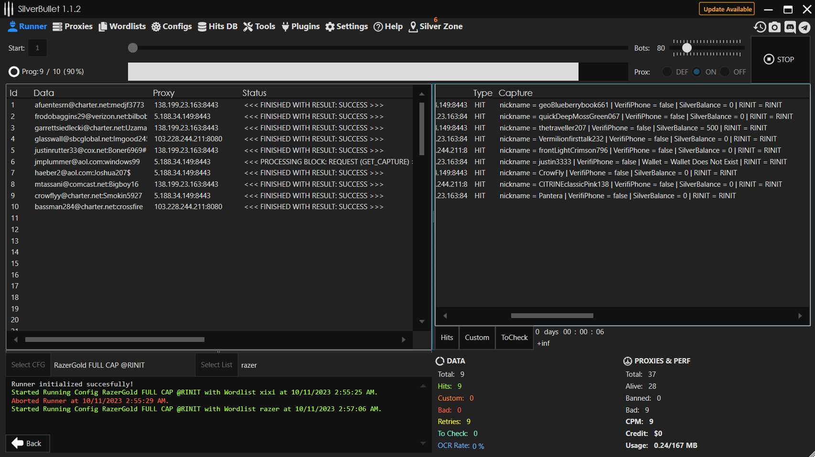Click the Update Available button

(727, 9)
